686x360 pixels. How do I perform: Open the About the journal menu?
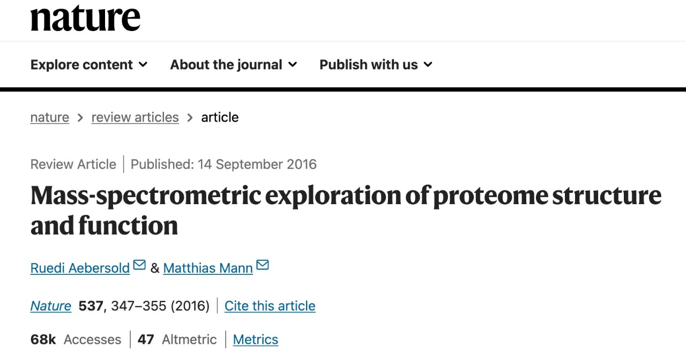[x=226, y=65]
